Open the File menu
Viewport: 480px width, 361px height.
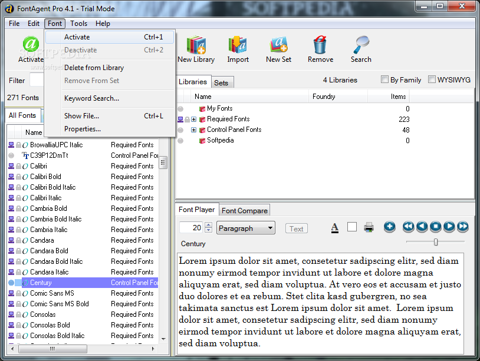pos(14,24)
